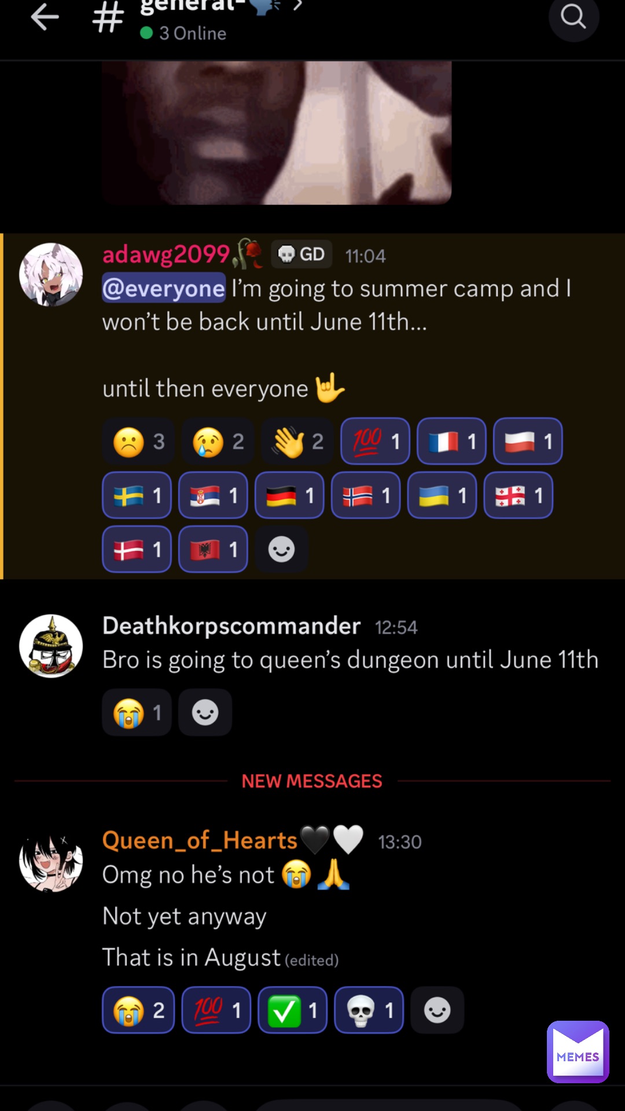
Task: Tap the back arrow icon
Action: point(45,17)
